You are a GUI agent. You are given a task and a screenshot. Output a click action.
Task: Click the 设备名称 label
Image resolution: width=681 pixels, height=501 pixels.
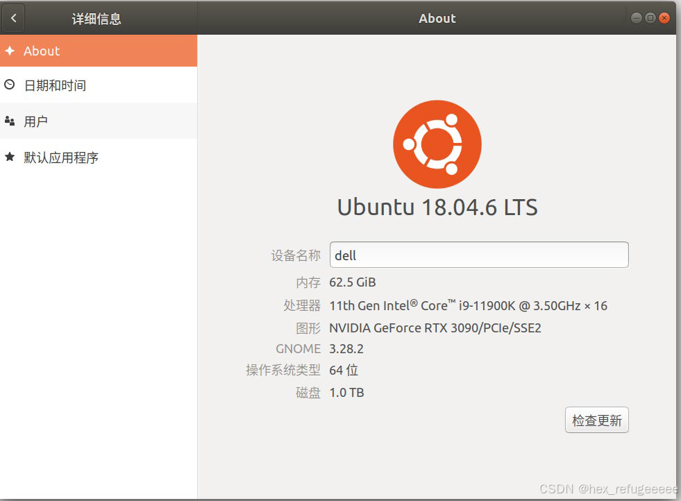coord(296,255)
